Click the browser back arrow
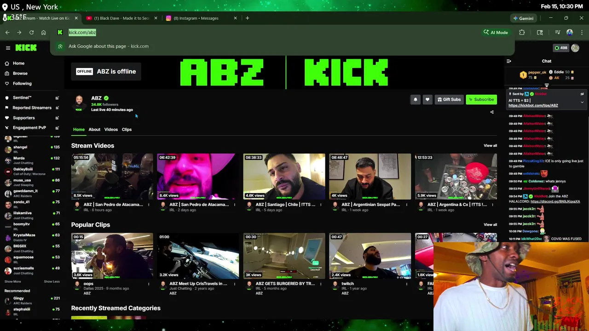 pos(7,33)
